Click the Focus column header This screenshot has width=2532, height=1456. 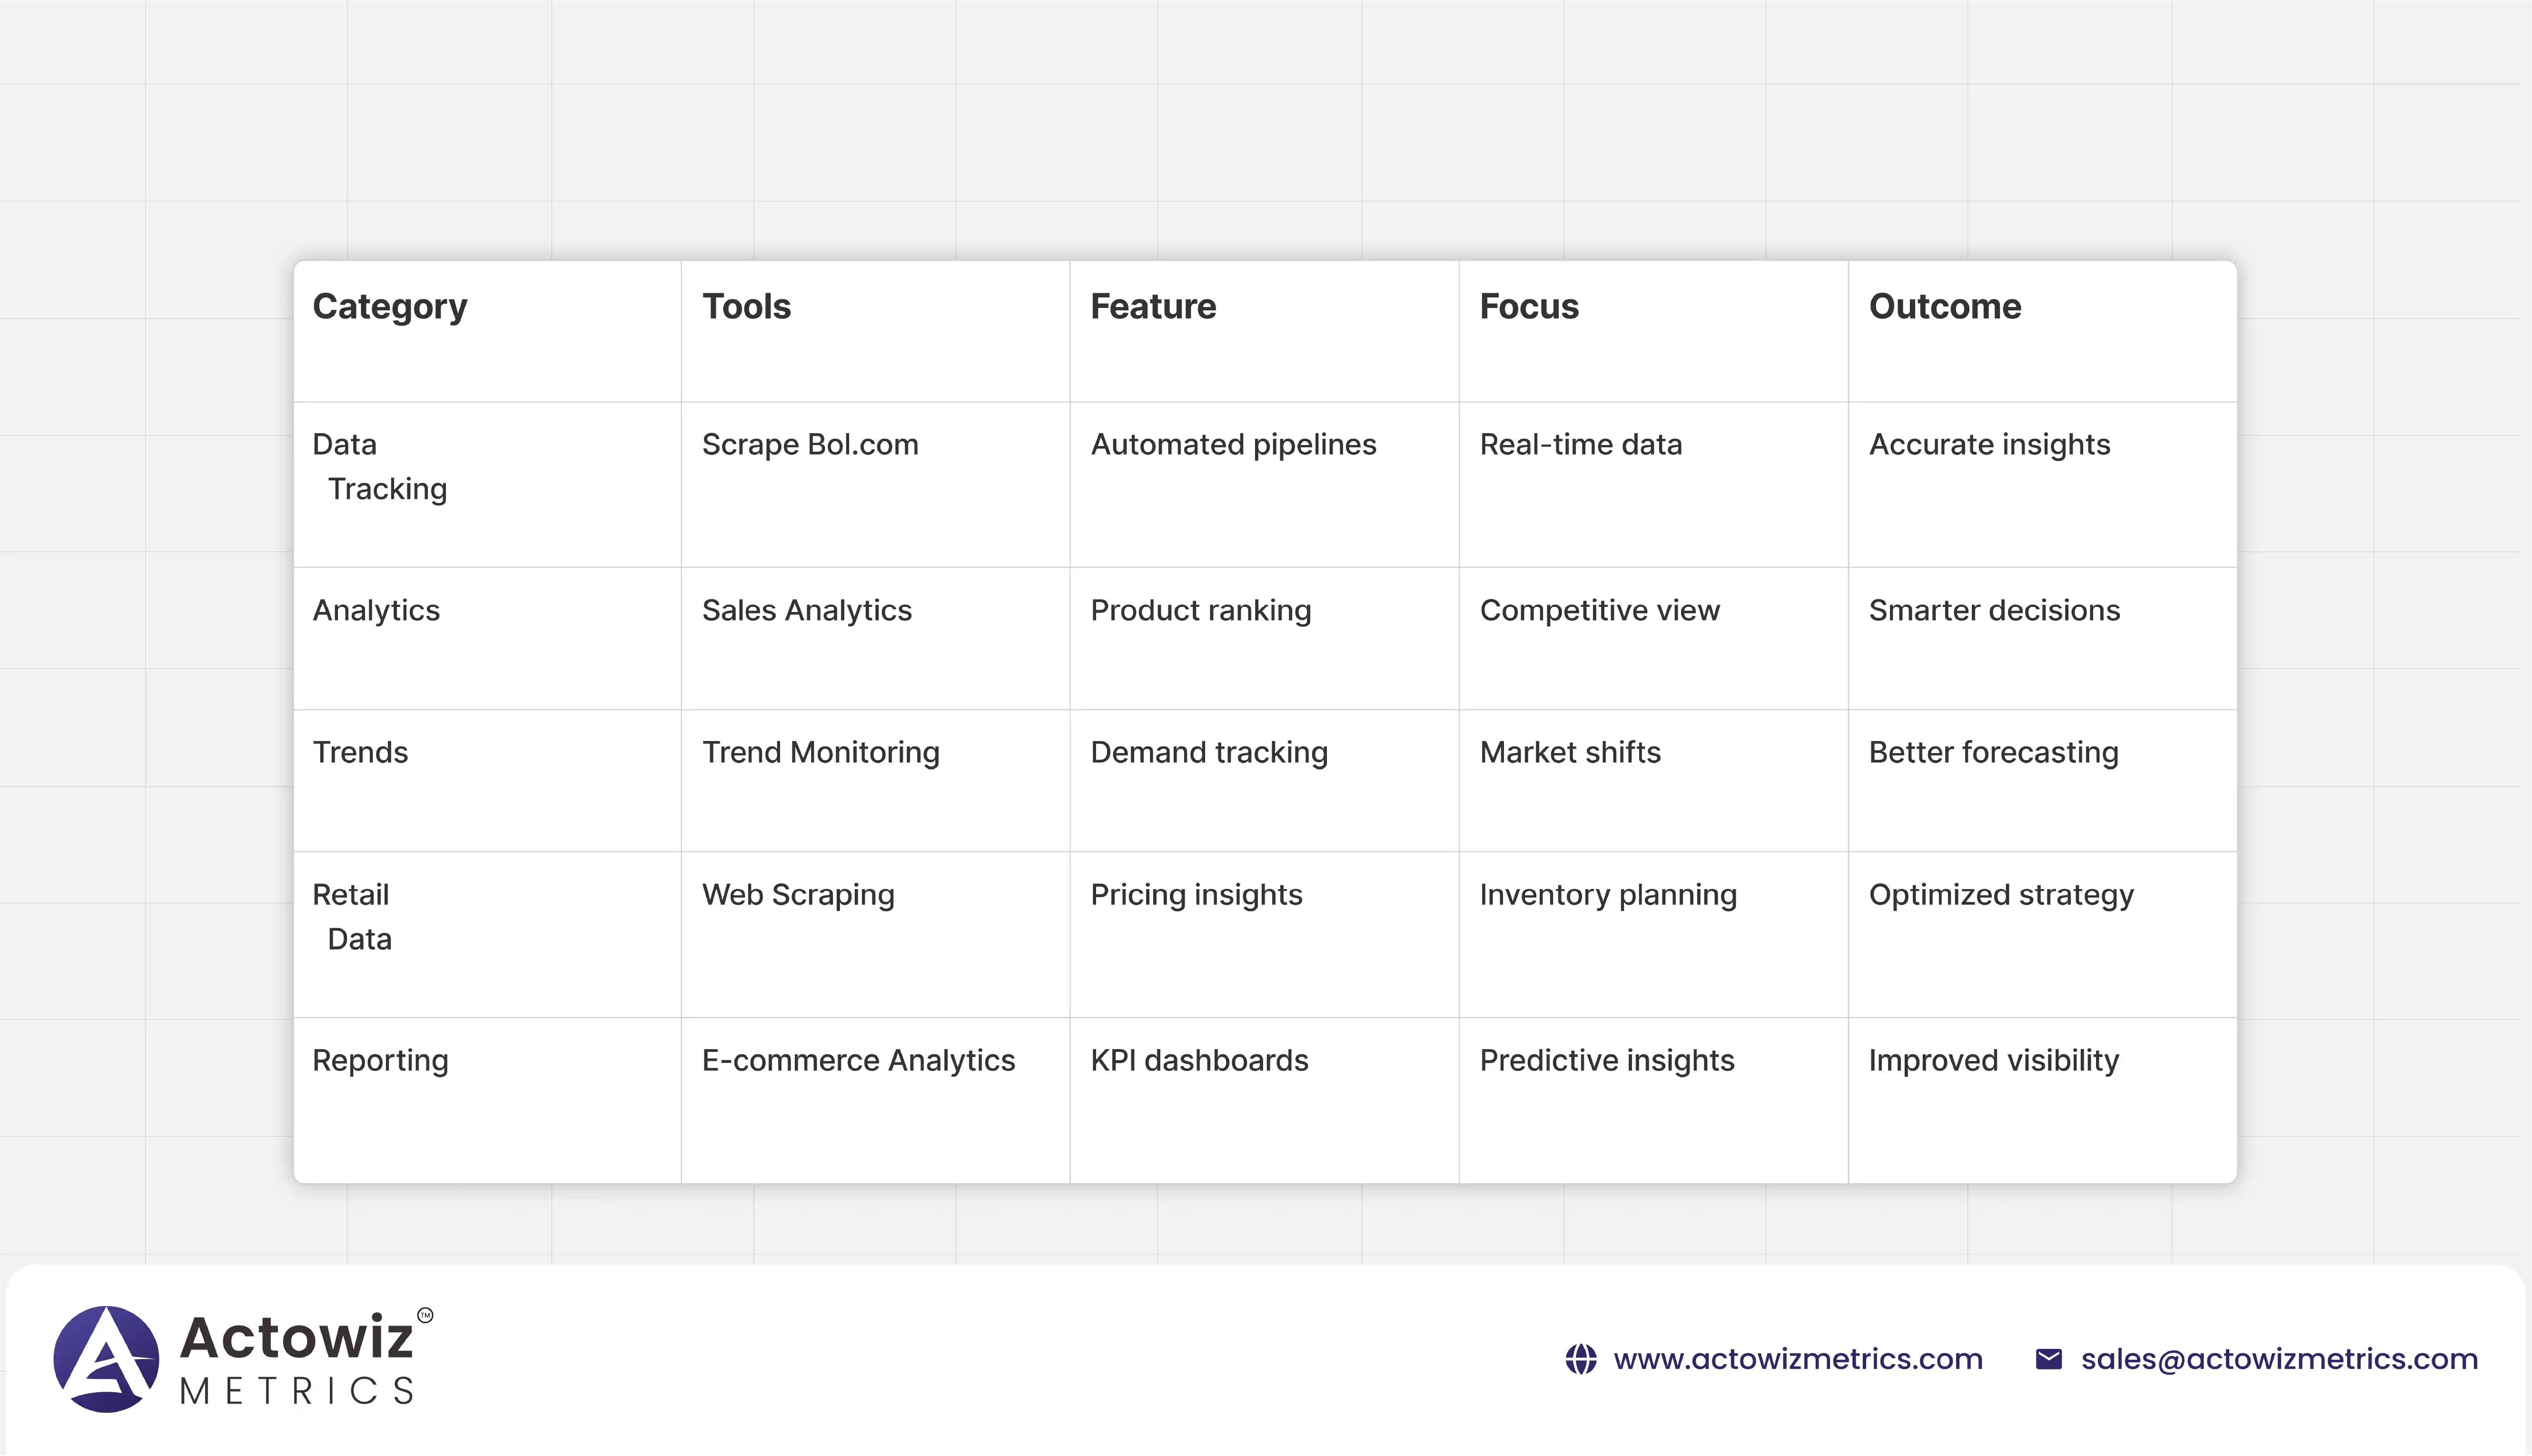[1528, 306]
